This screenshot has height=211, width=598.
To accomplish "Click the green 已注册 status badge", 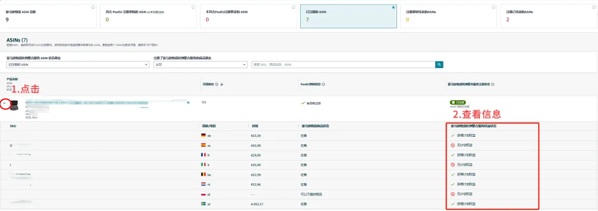I will pos(457,102).
